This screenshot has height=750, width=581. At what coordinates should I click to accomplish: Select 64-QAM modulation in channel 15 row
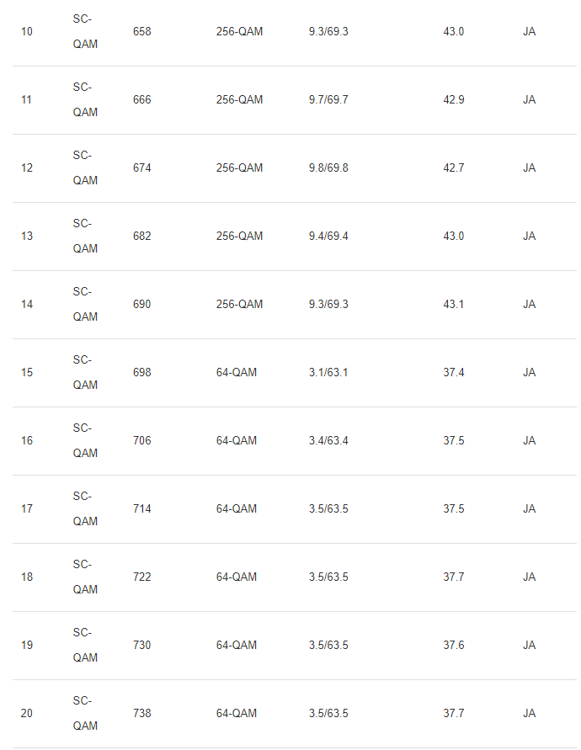[237, 373]
